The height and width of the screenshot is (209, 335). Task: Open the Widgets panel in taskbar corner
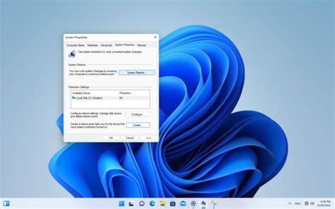coord(7,203)
